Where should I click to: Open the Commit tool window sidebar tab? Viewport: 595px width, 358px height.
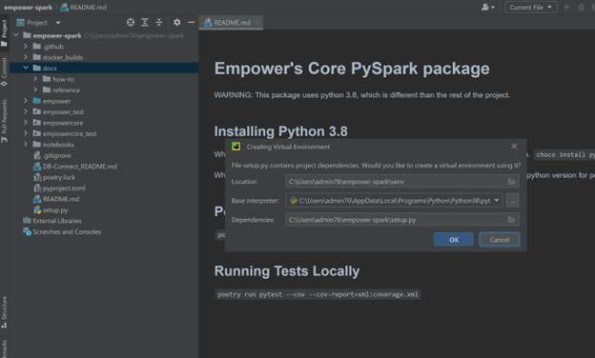click(4, 72)
